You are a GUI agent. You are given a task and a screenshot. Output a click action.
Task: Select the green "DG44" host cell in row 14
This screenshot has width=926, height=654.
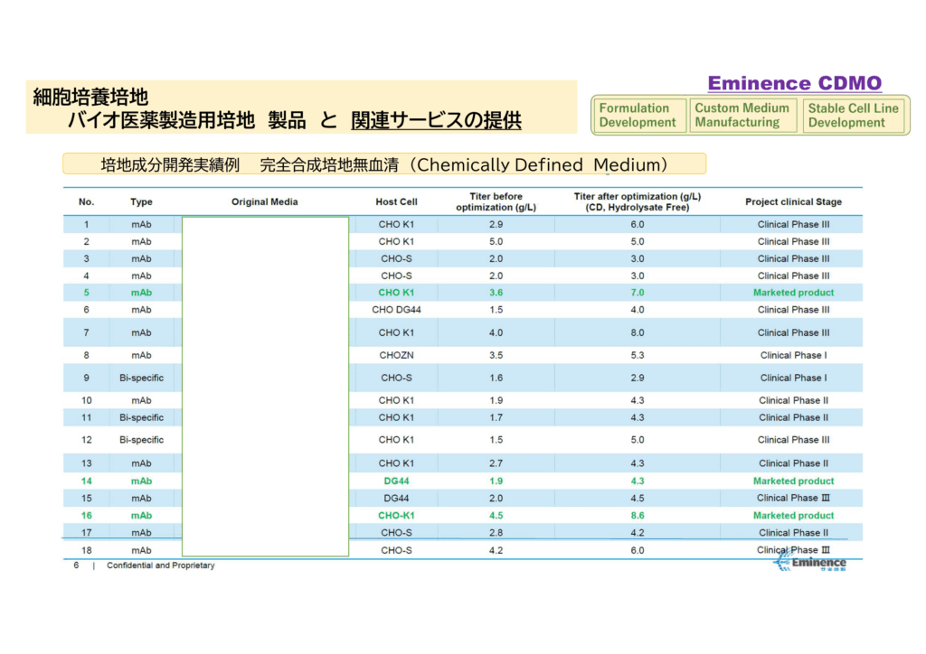tap(396, 481)
